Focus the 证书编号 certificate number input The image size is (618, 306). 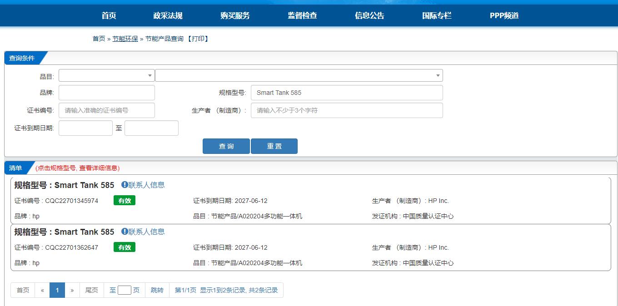click(x=107, y=110)
